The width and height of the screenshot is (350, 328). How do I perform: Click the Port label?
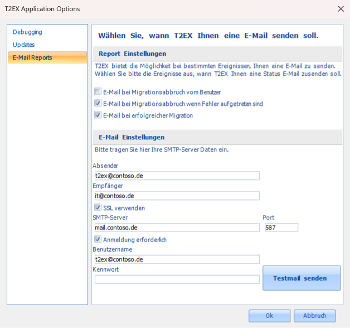(268, 218)
